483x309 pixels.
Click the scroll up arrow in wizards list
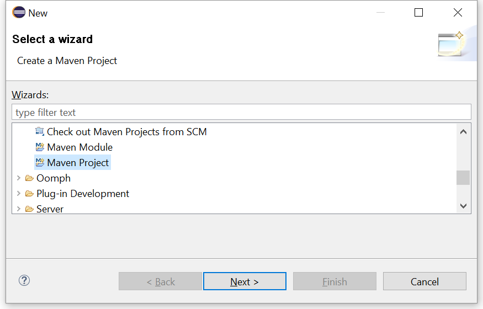click(x=463, y=132)
